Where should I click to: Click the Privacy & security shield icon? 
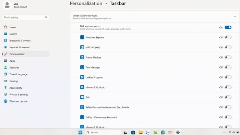click(5, 94)
